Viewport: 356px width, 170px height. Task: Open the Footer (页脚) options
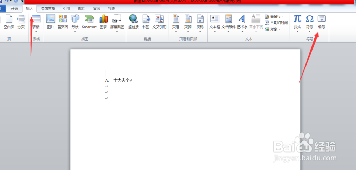click(x=188, y=22)
